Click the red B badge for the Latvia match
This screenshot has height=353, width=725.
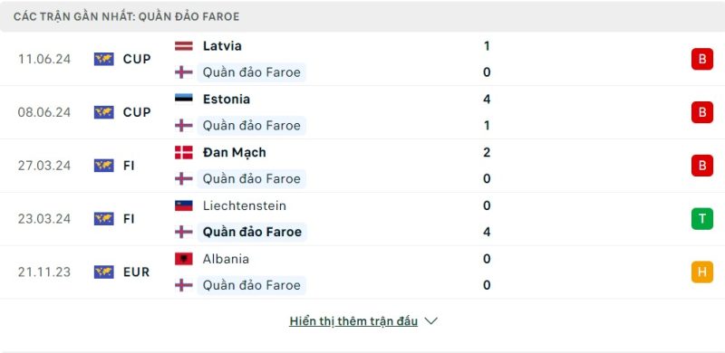click(x=701, y=59)
